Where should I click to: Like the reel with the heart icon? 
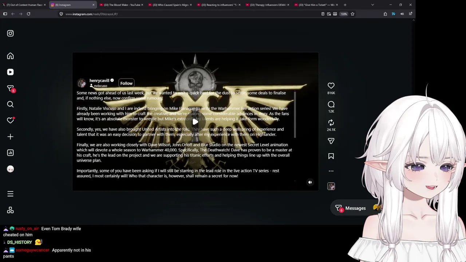(x=331, y=86)
